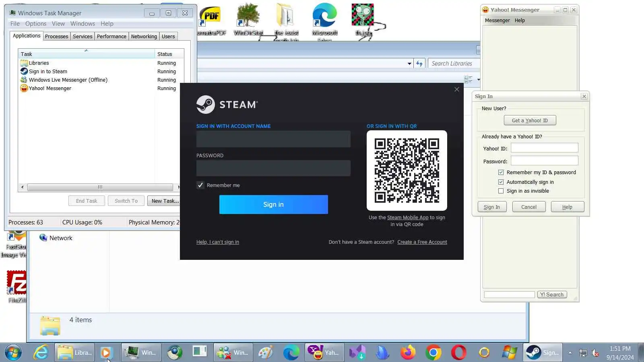Click New Task button in Task Manager
Screen dimensions: 644x362
pos(163,201)
